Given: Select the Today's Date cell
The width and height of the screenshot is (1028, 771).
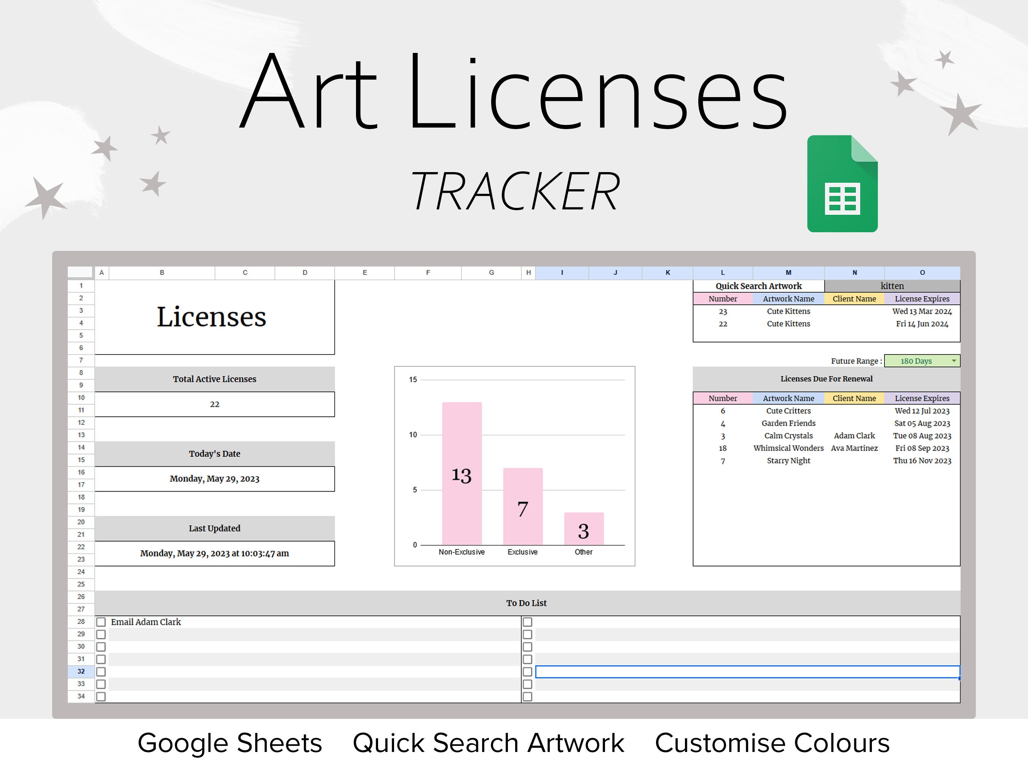Looking at the screenshot, I should coord(214,479).
